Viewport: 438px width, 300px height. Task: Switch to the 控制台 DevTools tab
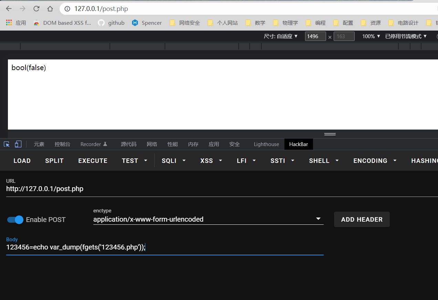tap(62, 144)
